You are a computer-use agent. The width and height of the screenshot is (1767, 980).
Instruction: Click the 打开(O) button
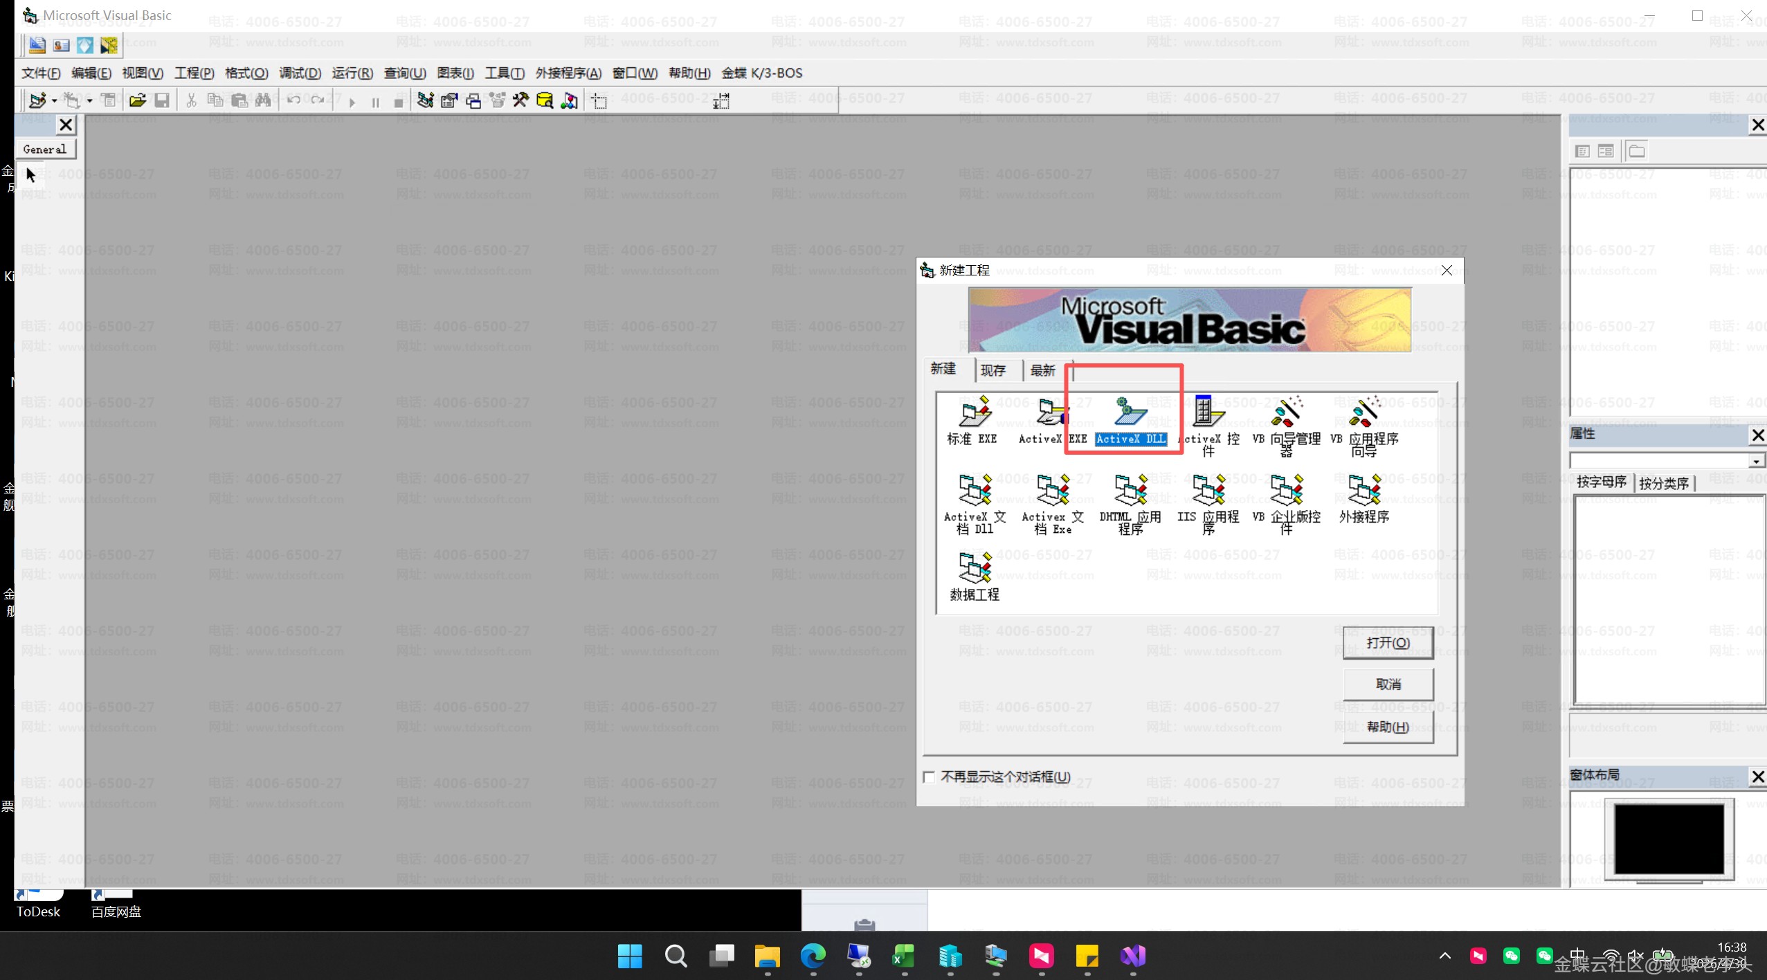(x=1388, y=642)
